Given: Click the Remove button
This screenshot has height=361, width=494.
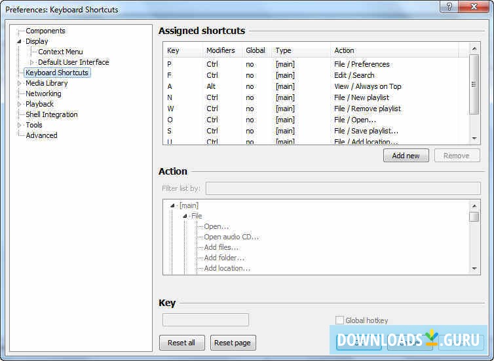Looking at the screenshot, I should (x=457, y=156).
